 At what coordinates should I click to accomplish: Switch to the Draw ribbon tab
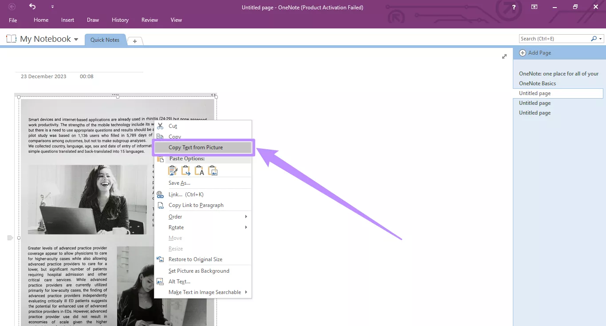pyautogui.click(x=93, y=20)
